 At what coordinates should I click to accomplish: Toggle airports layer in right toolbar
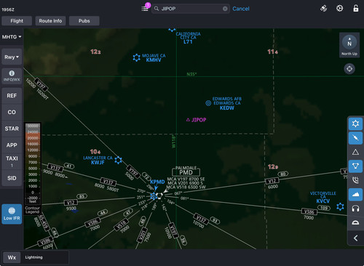pos(355,124)
